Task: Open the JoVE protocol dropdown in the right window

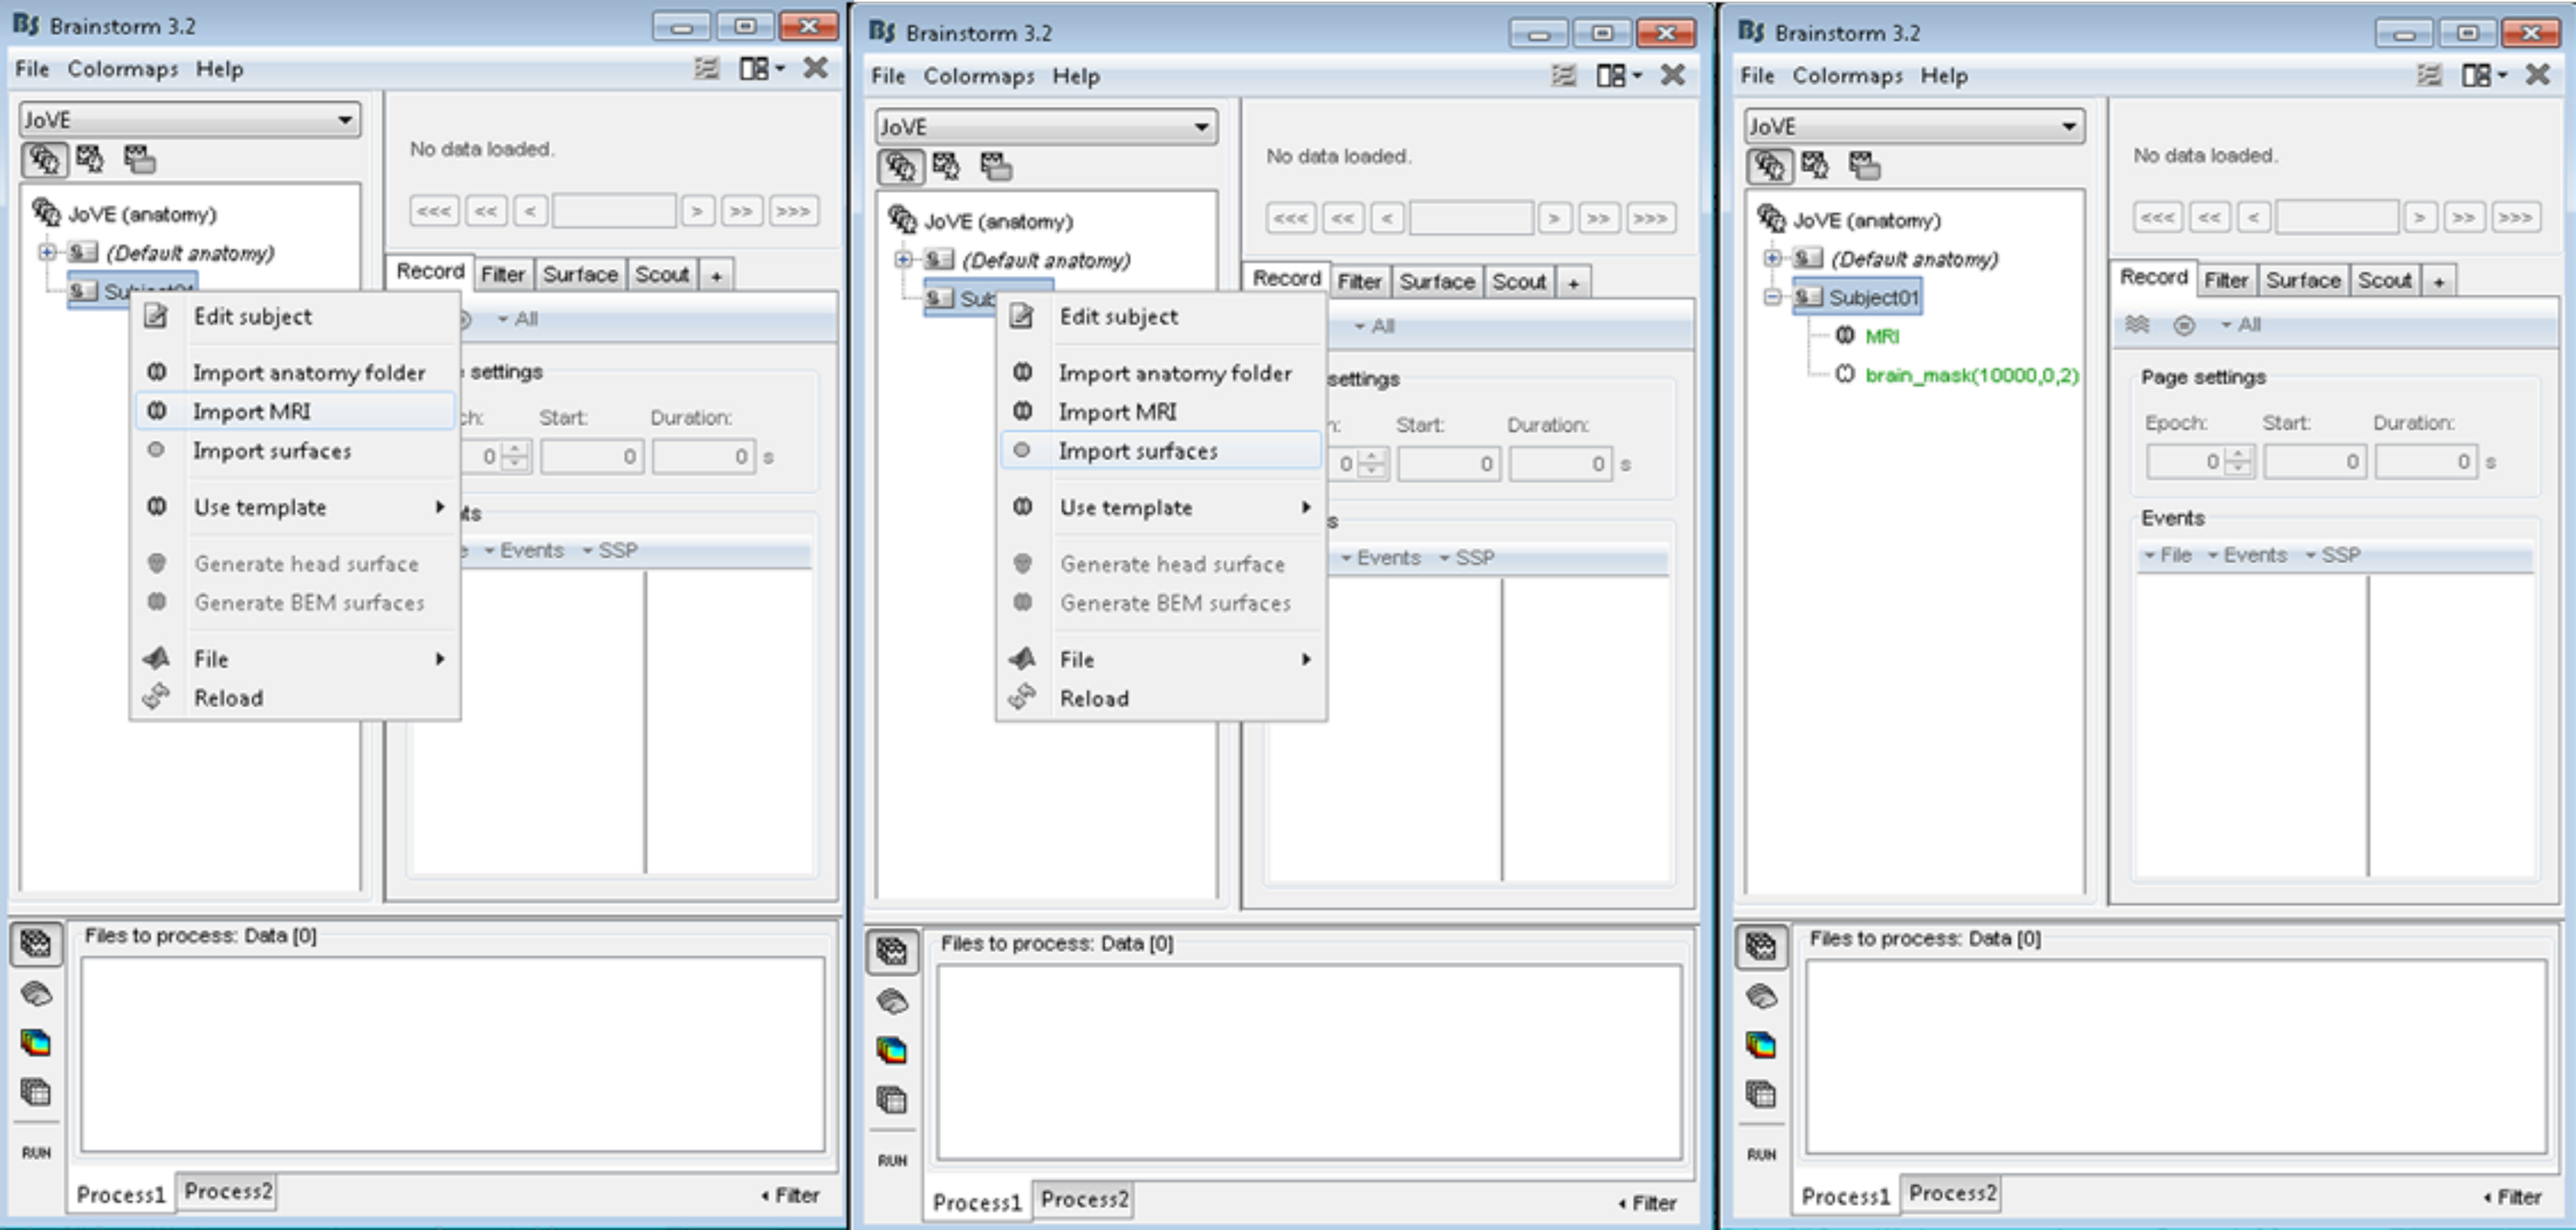Action: (2068, 127)
